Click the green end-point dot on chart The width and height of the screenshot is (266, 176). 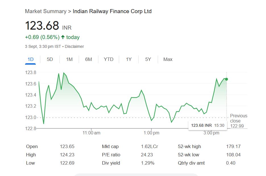click(226, 79)
